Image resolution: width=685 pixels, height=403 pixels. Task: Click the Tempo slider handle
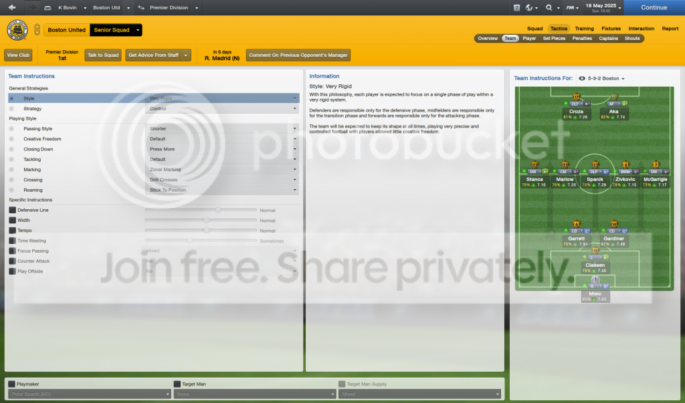point(206,231)
